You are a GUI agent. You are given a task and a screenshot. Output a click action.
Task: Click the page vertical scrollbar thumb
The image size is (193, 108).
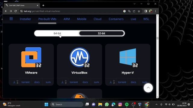[x=157, y=38]
